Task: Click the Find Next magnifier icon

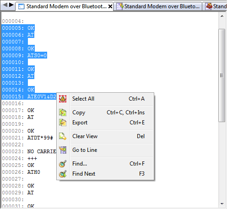Action: [x=63, y=174]
